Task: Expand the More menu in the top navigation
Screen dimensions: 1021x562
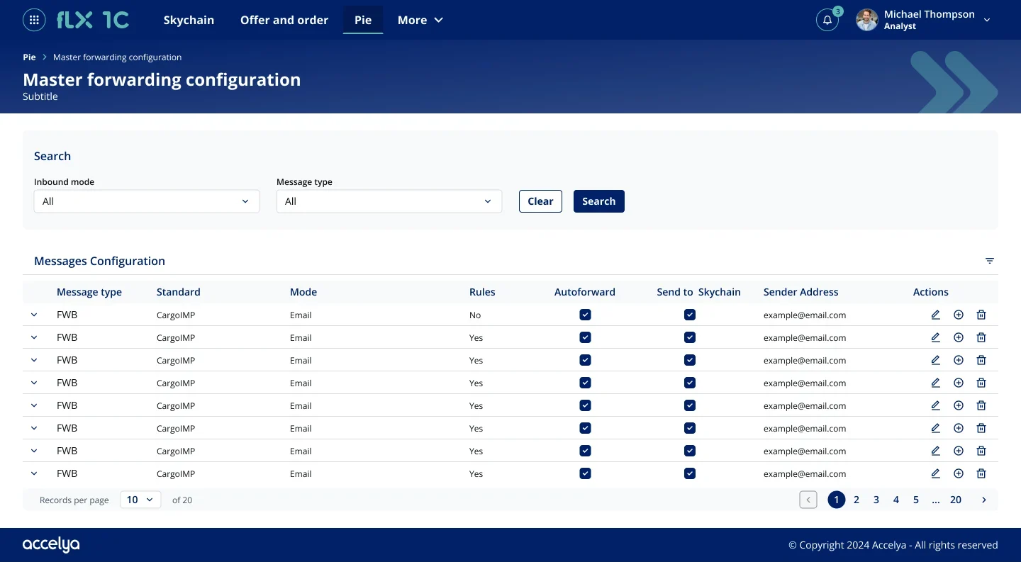Action: point(420,20)
